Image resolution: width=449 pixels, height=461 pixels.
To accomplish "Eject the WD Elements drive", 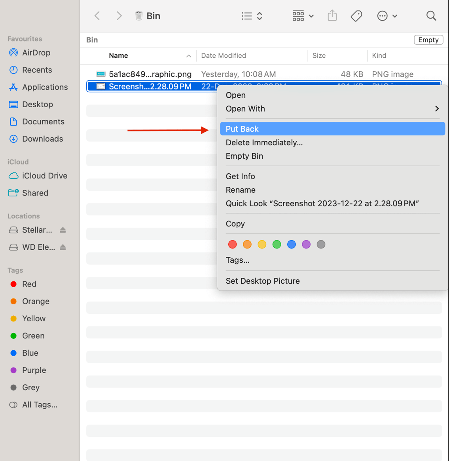I will click(63, 247).
